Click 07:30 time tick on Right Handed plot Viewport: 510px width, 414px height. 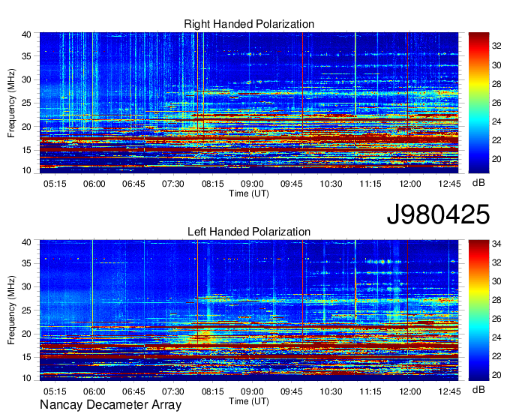pyautogui.click(x=173, y=184)
